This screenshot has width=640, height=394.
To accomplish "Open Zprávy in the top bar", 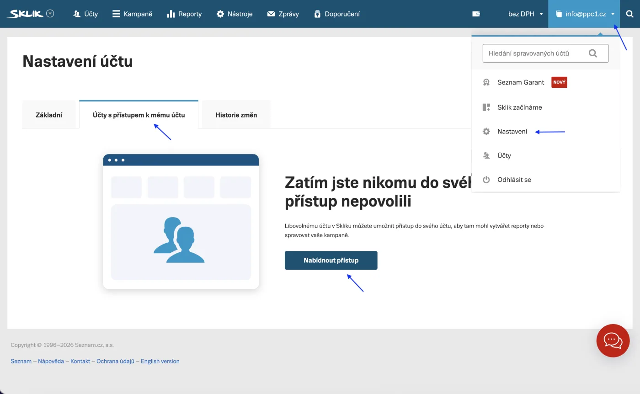I will 283,14.
